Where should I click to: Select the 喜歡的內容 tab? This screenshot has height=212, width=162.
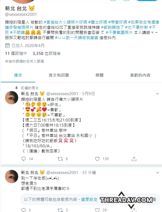click(x=140, y=75)
